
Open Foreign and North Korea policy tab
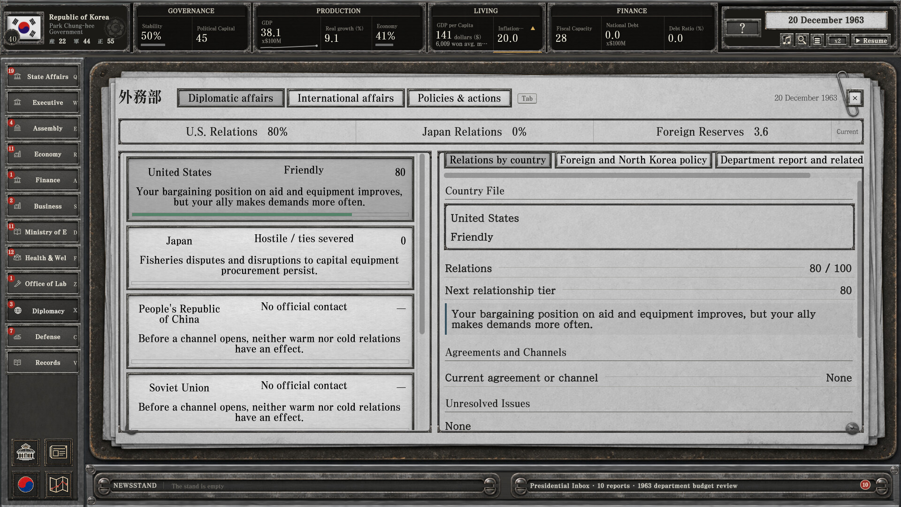pos(633,160)
